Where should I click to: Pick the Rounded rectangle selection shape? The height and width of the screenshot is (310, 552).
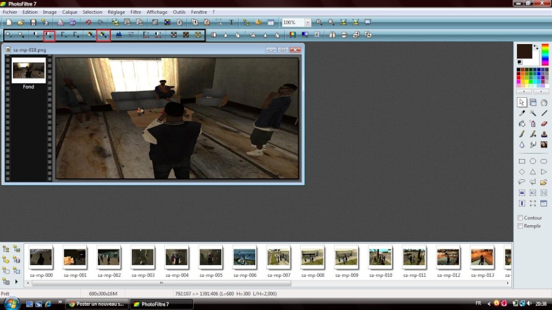(544, 161)
